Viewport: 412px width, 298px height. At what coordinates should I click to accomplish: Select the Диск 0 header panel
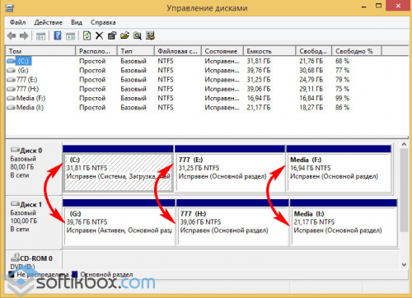pyautogui.click(x=34, y=168)
